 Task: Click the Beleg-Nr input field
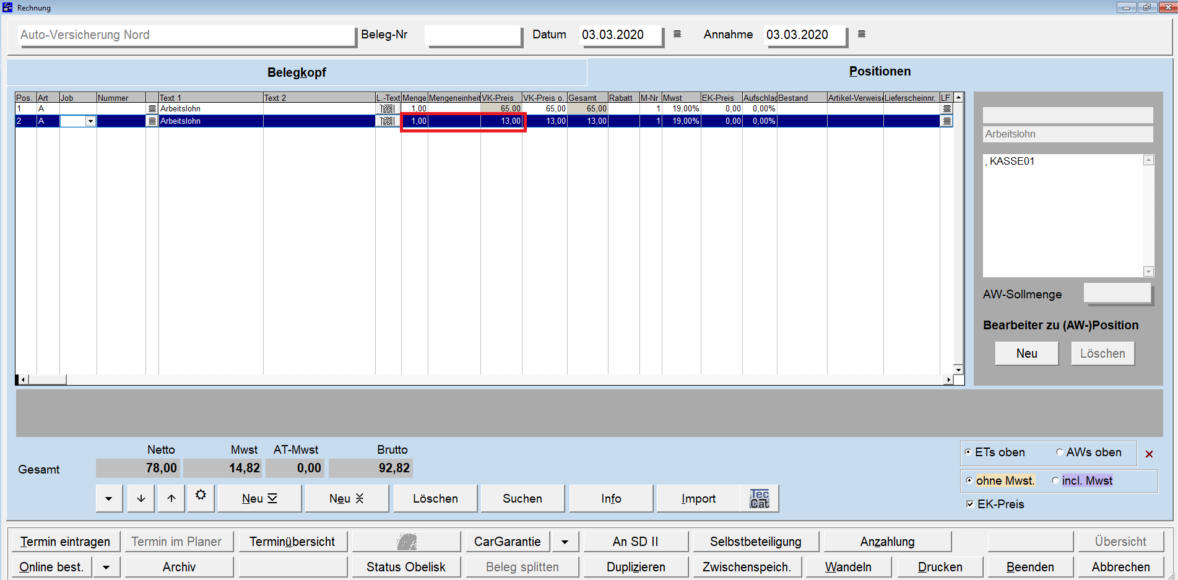pos(473,35)
